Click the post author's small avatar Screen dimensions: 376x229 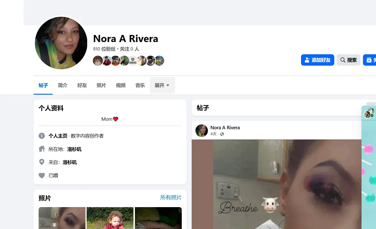[202, 131]
